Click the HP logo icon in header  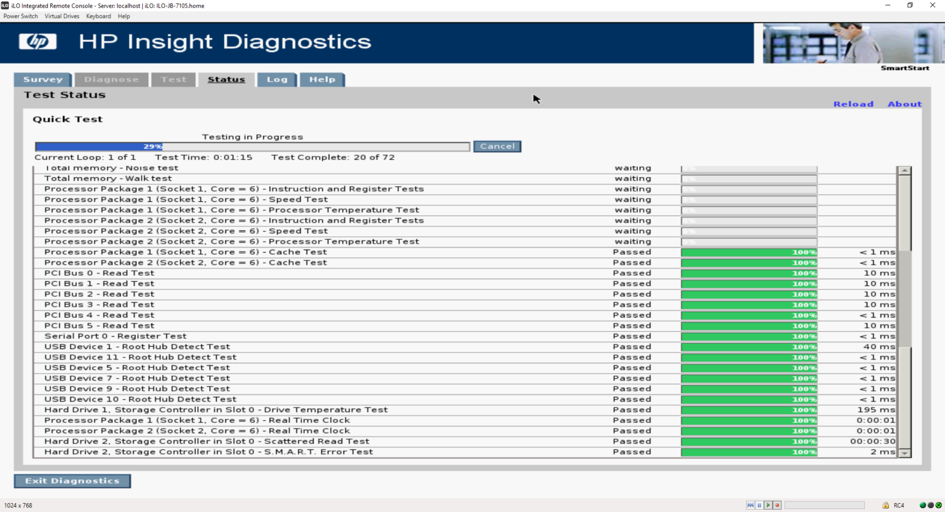[38, 41]
